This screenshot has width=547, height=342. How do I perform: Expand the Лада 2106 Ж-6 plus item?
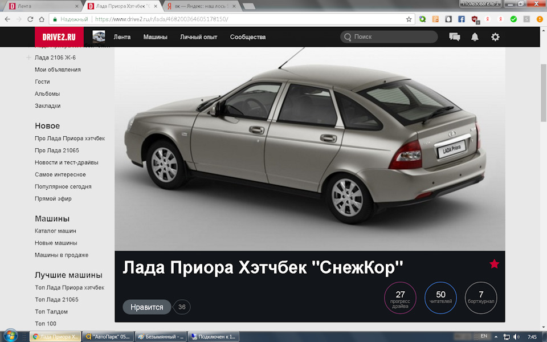tap(28, 58)
